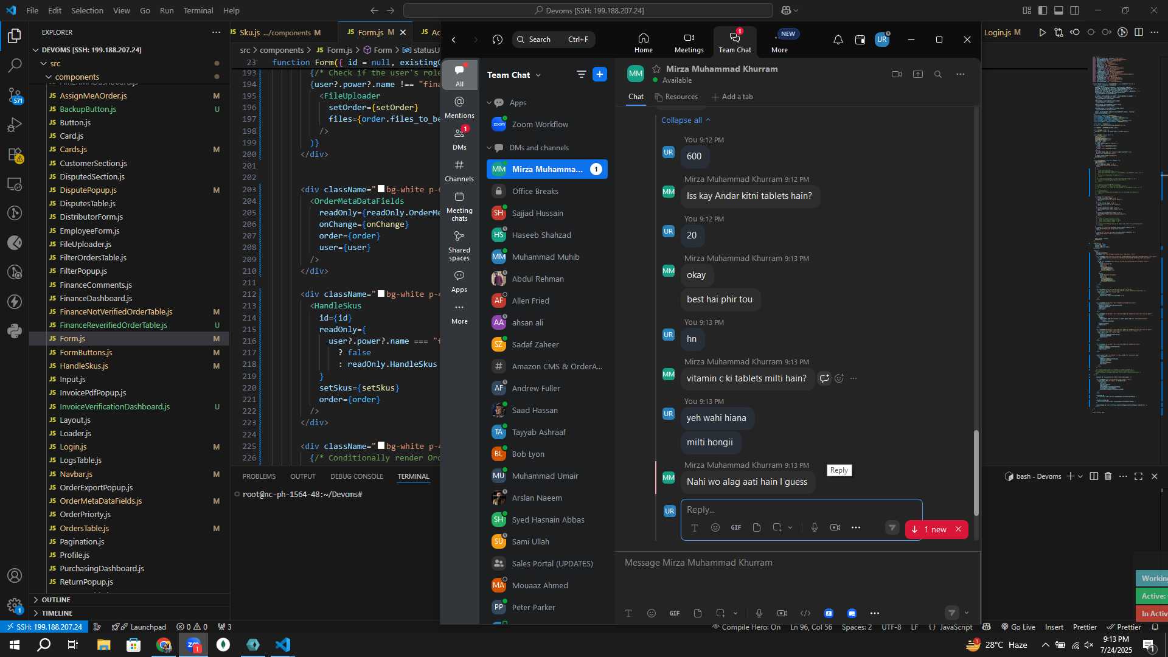Jump to 1 new message
This screenshot has height=657, width=1168.
tap(929, 529)
